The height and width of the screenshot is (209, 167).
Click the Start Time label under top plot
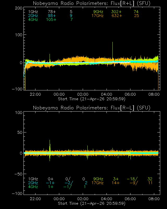pyautogui.click(x=92, y=99)
